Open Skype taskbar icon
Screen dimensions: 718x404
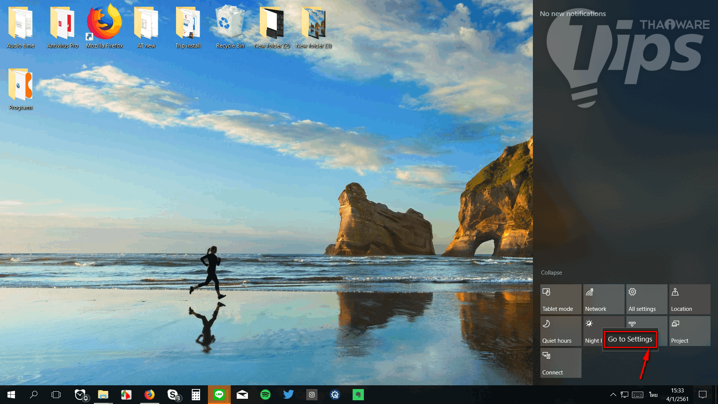point(173,395)
